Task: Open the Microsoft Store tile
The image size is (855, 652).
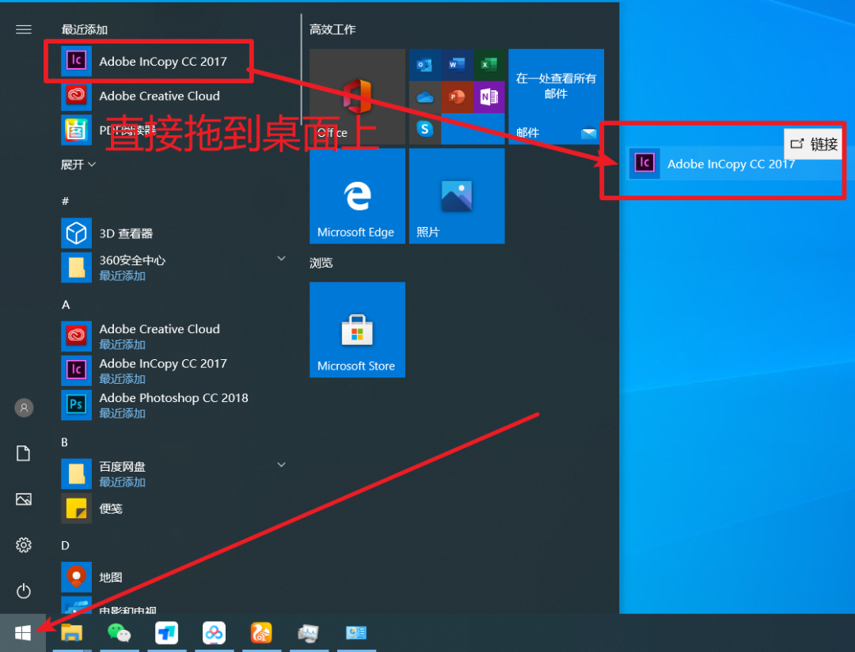Action: click(x=357, y=330)
